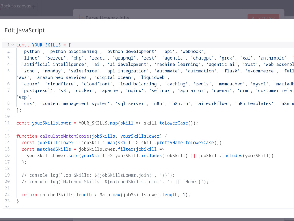Click the 'salesforce' string on line 5
Viewport: 294px width, 221px height.
point(84,71)
